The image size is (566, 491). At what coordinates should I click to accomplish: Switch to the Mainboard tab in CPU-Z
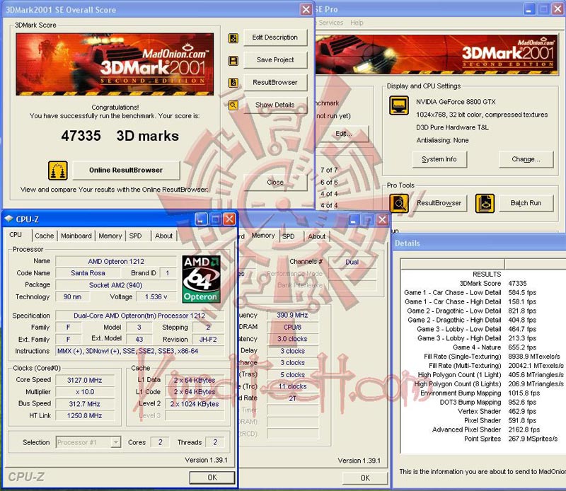point(76,236)
